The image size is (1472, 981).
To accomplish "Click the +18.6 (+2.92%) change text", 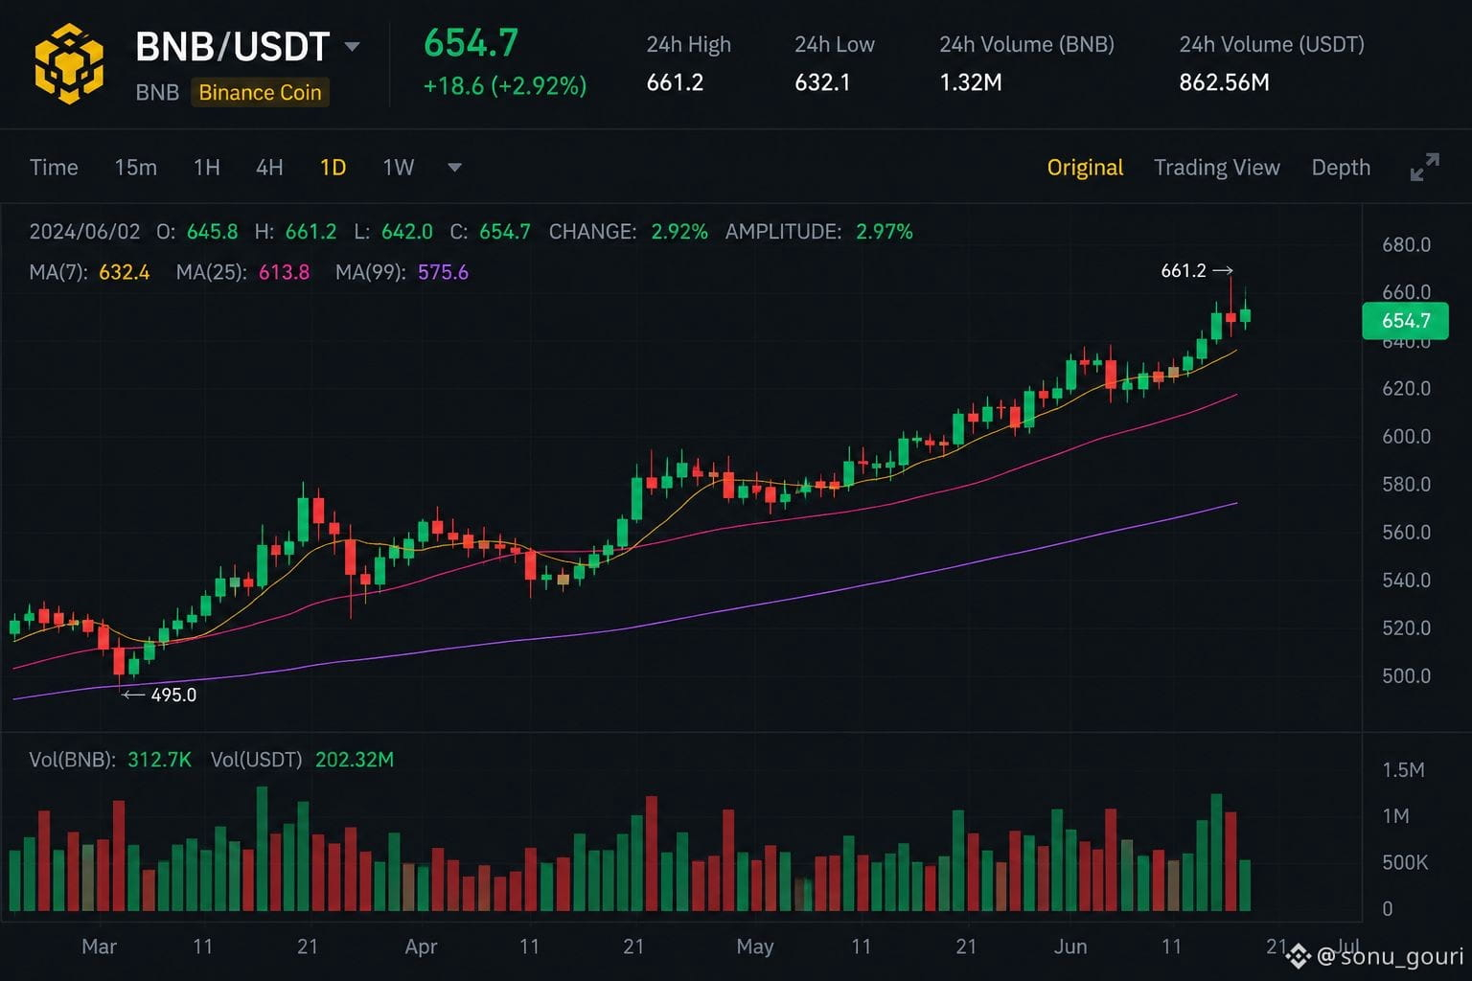I will [x=505, y=86].
